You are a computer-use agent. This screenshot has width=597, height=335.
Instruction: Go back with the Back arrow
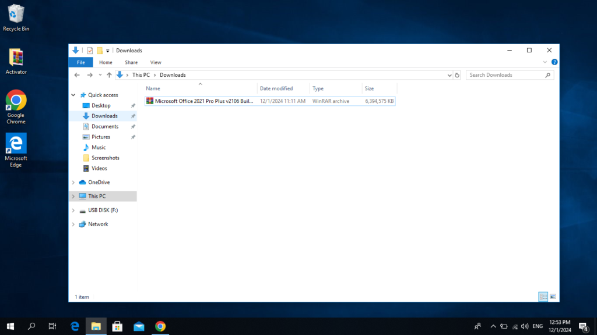click(77, 75)
